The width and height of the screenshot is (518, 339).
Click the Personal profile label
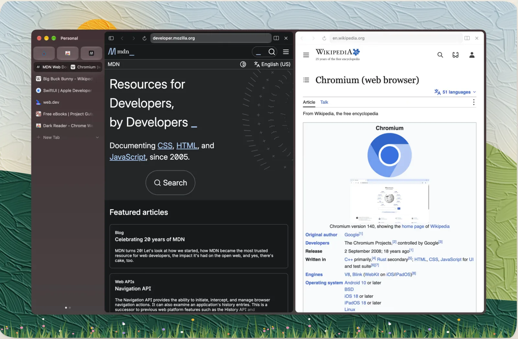[69, 38]
